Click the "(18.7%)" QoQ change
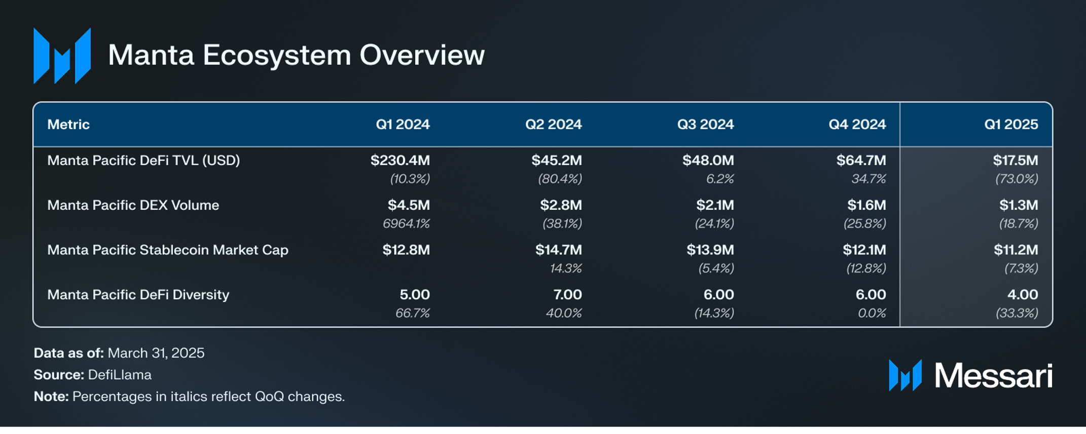This screenshot has width=1086, height=434. (1019, 223)
